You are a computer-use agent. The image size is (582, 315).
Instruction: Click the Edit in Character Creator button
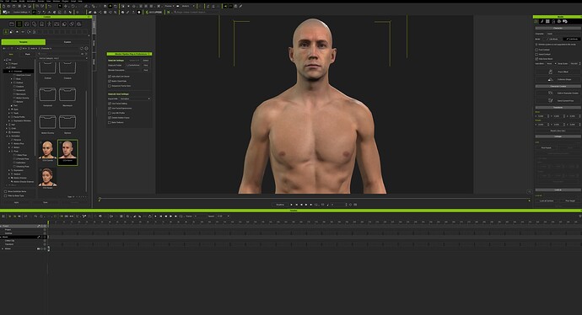558,93
